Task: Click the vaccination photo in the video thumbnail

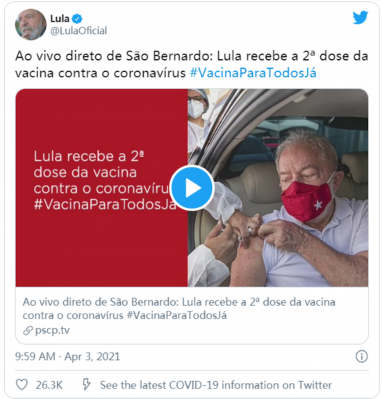Action: point(278,188)
